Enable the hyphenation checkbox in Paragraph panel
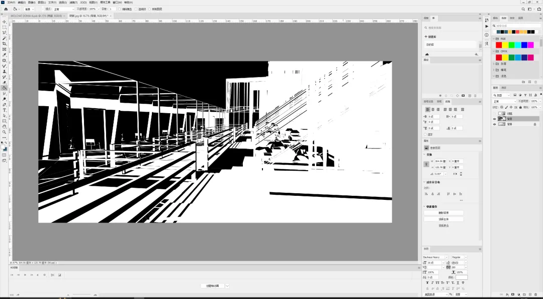543x299 pixels. (426, 134)
